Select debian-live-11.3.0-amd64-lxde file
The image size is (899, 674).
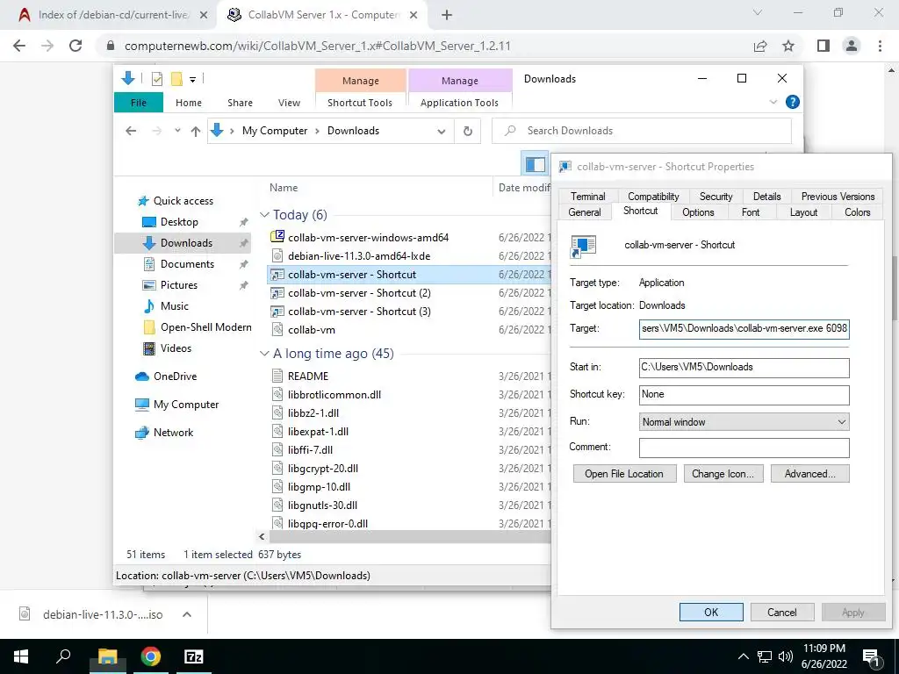click(x=359, y=256)
